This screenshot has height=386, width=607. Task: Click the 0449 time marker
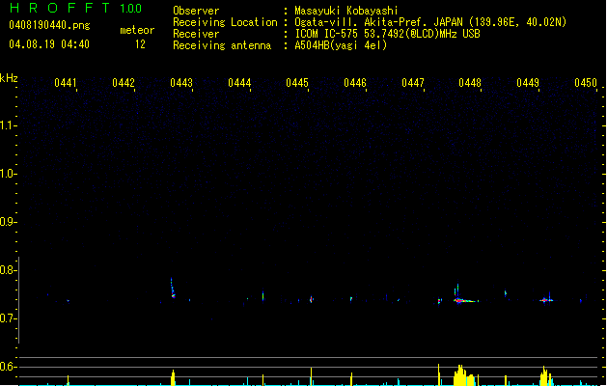pyautogui.click(x=528, y=83)
